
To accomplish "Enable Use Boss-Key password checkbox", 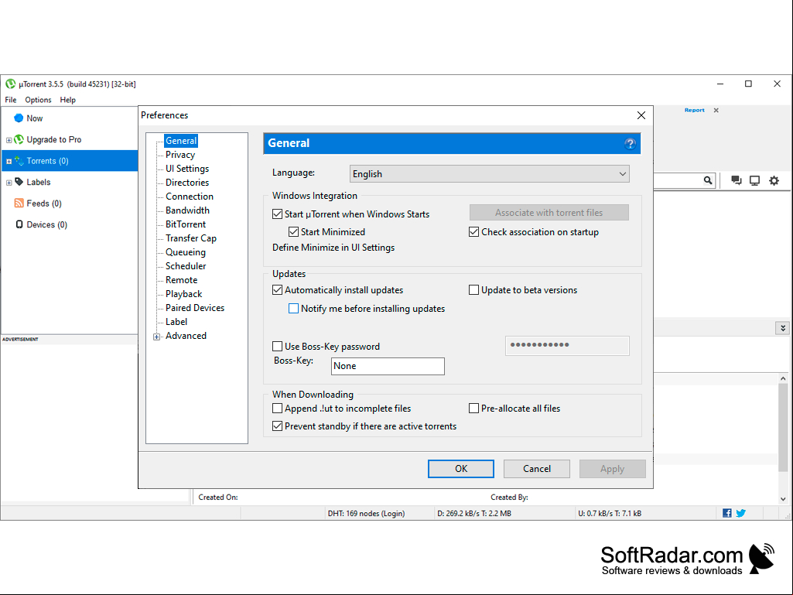I will click(x=277, y=346).
